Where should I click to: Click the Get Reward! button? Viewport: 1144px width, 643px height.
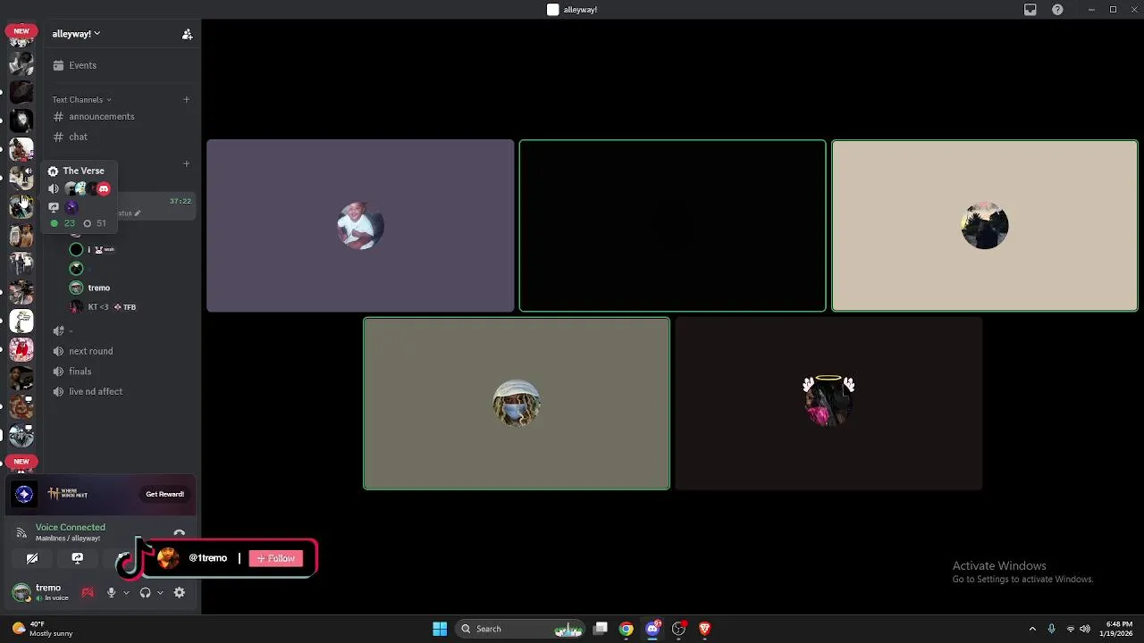point(164,494)
